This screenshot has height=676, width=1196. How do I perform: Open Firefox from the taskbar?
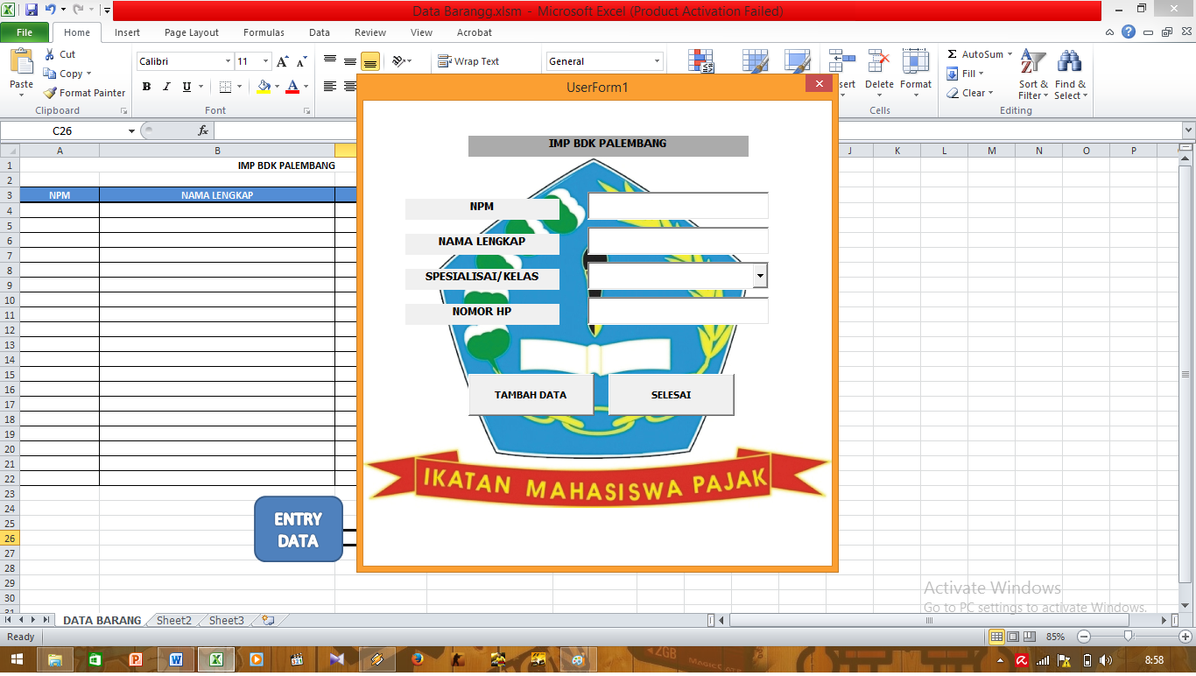coord(417,659)
